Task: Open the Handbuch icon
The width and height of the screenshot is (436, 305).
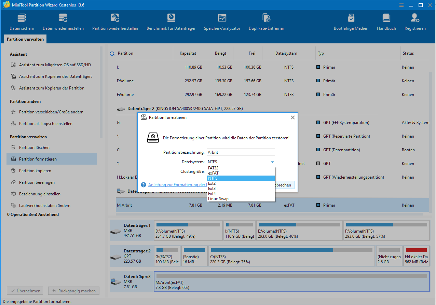Action: [386, 22]
